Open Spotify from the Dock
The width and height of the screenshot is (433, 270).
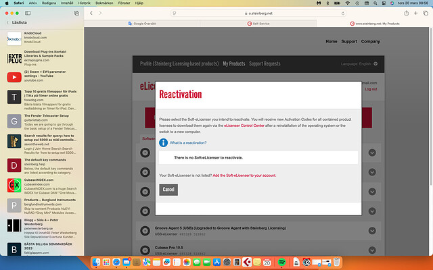pyautogui.click(x=281, y=262)
